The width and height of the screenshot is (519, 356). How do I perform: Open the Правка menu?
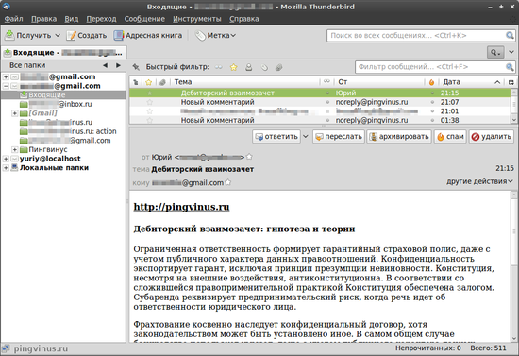[43, 19]
